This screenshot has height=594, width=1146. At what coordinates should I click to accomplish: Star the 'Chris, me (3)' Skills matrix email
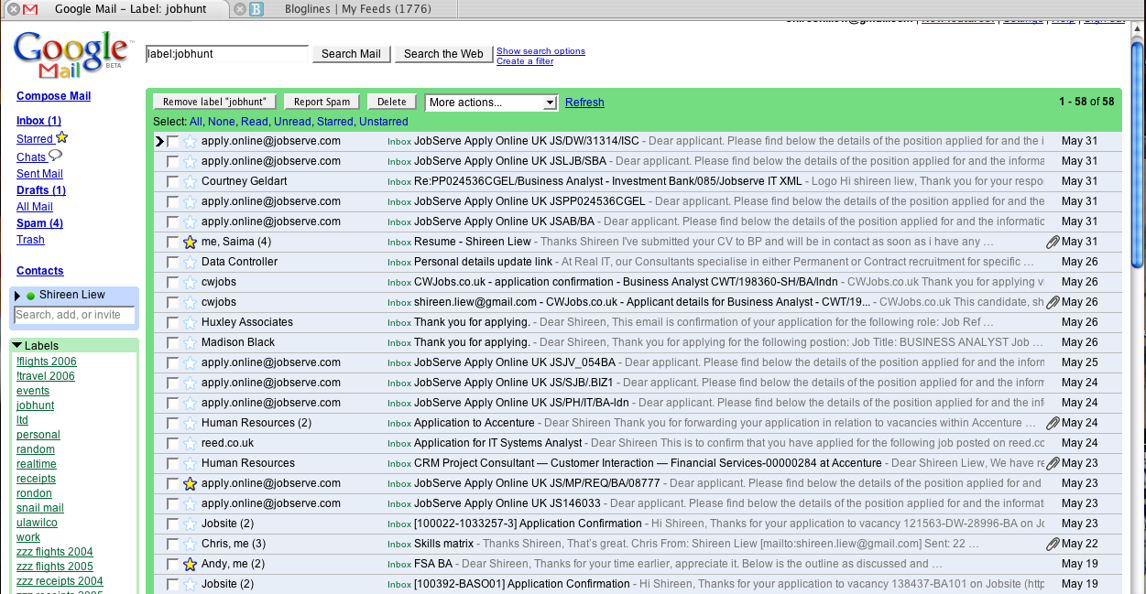(190, 544)
